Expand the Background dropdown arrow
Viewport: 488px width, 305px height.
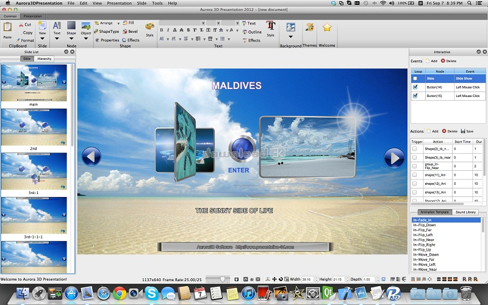coord(291,37)
